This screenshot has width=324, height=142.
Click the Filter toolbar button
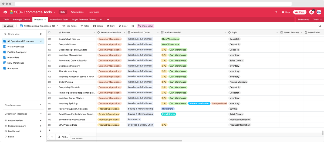point(85,26)
